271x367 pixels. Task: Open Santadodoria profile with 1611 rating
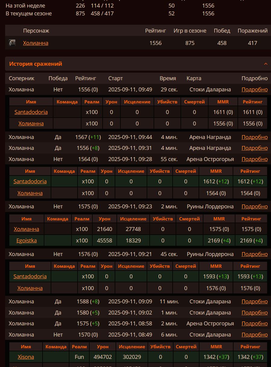coord(31,112)
